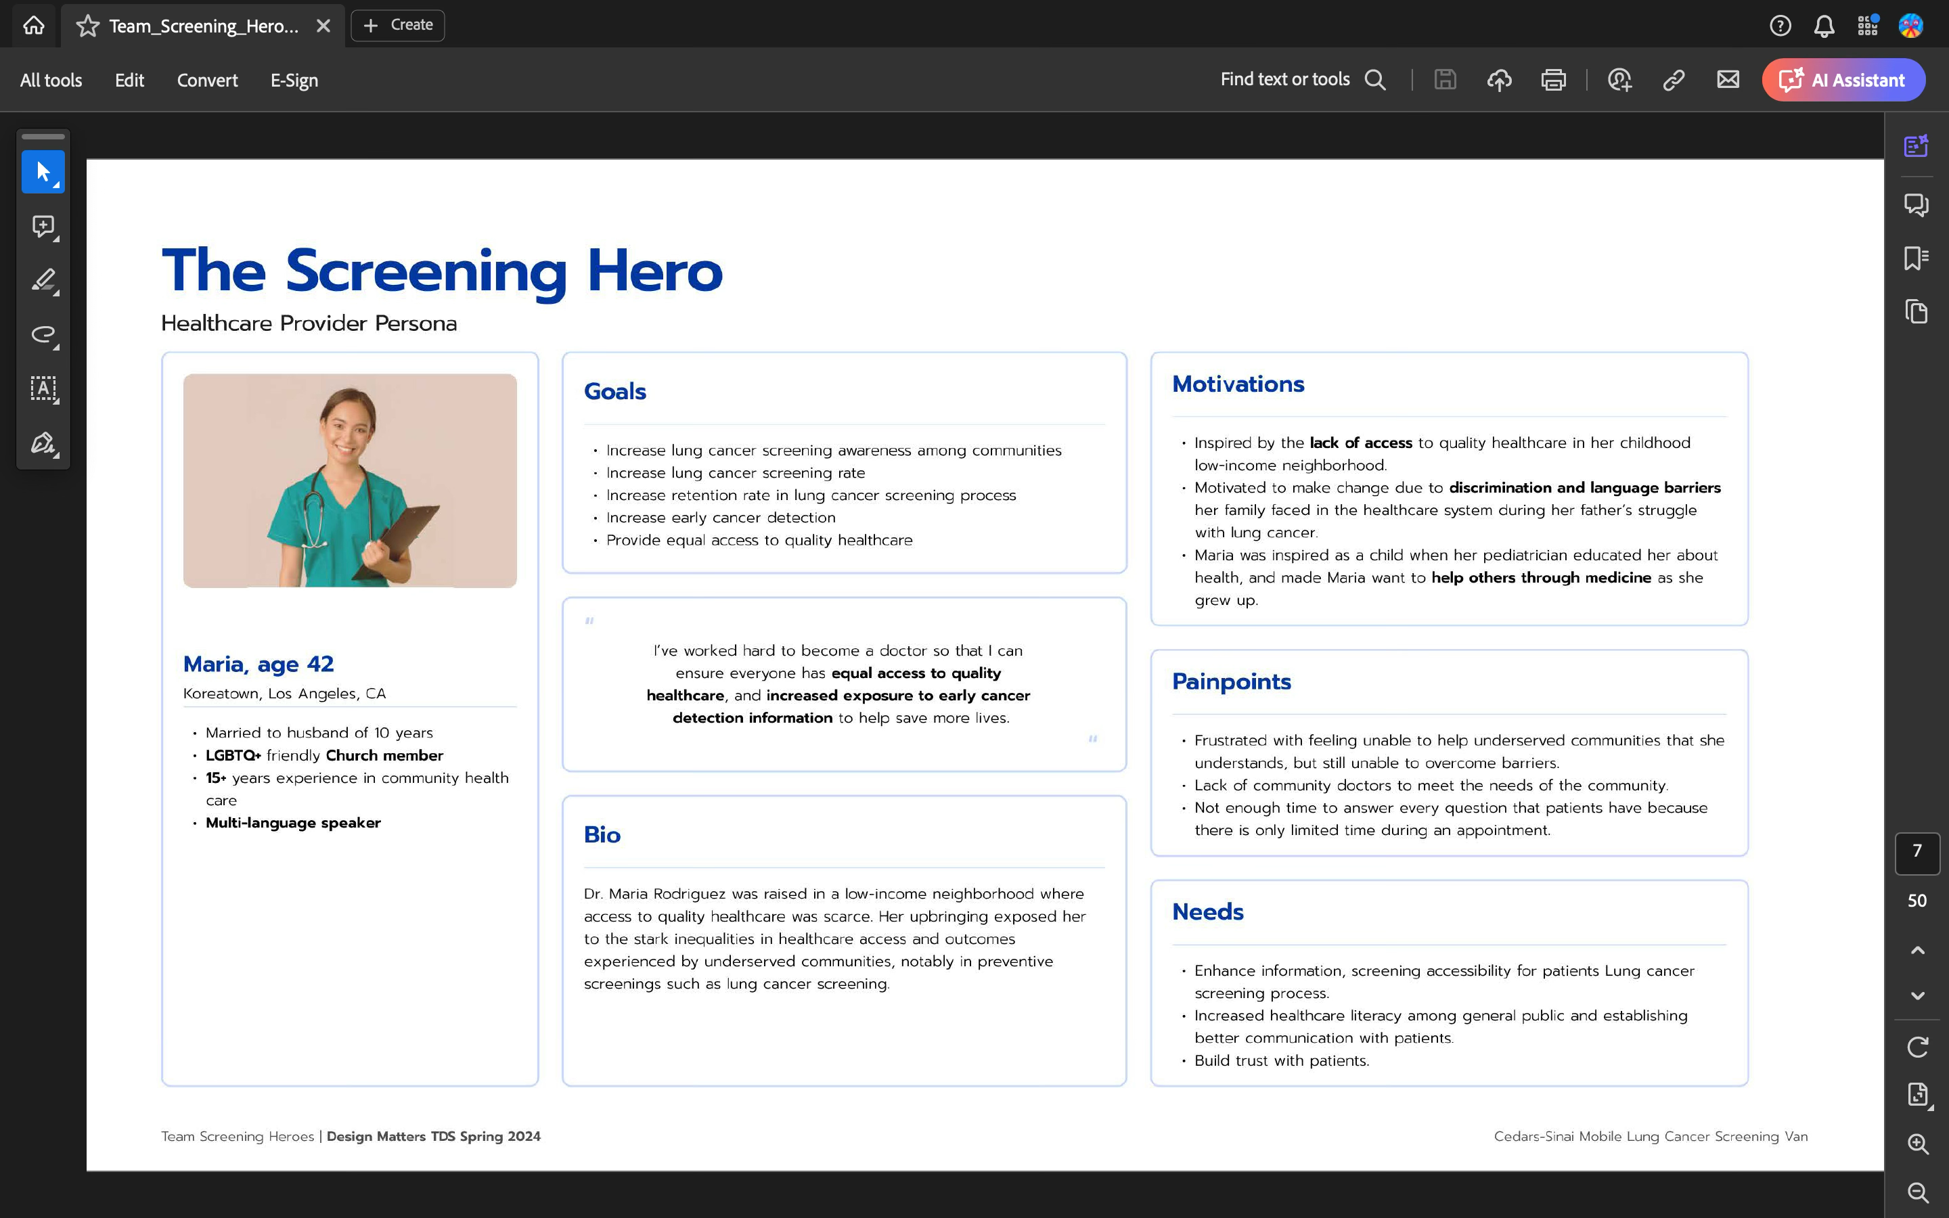Select the highlight pen tool
This screenshot has width=1949, height=1218.
(43, 280)
